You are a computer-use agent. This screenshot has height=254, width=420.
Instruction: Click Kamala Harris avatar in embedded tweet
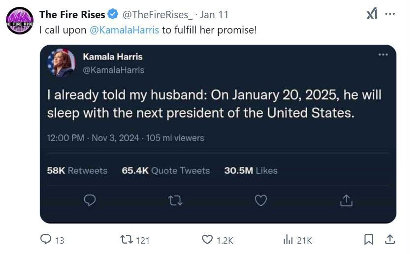tap(61, 63)
